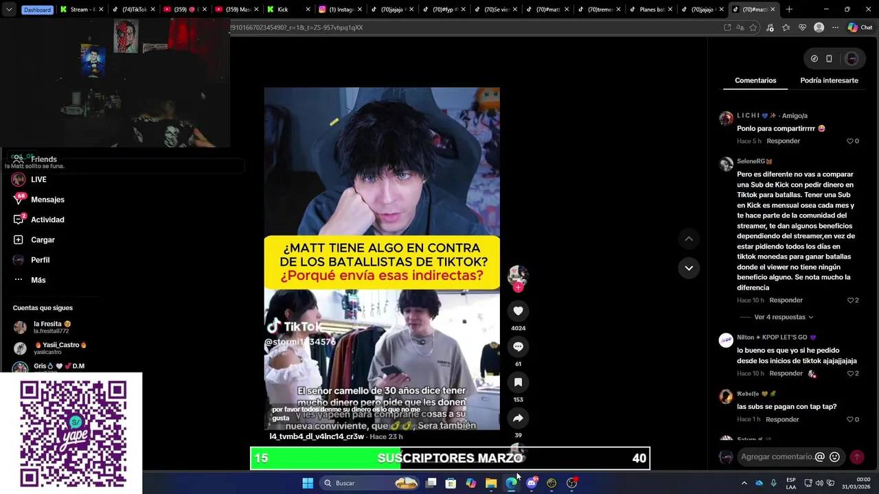Reply to Nilton's comment
The image size is (879, 494).
(x=786, y=373)
